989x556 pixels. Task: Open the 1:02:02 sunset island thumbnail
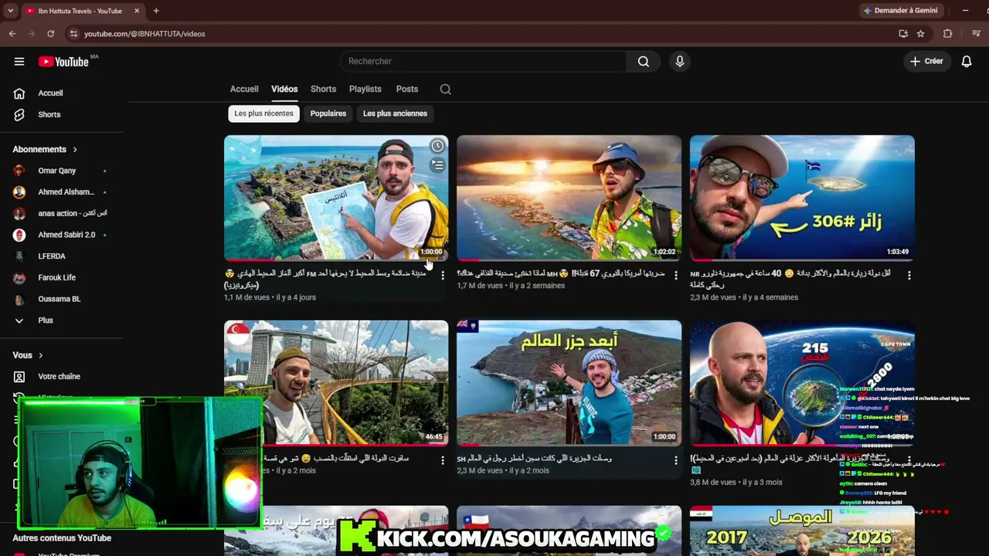pos(569,198)
